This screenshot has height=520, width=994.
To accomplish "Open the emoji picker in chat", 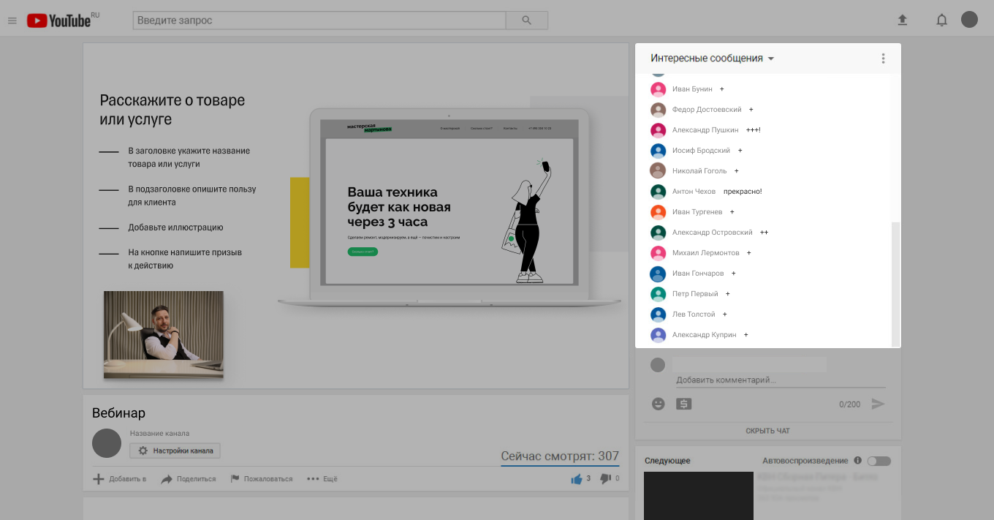I will 658,404.
